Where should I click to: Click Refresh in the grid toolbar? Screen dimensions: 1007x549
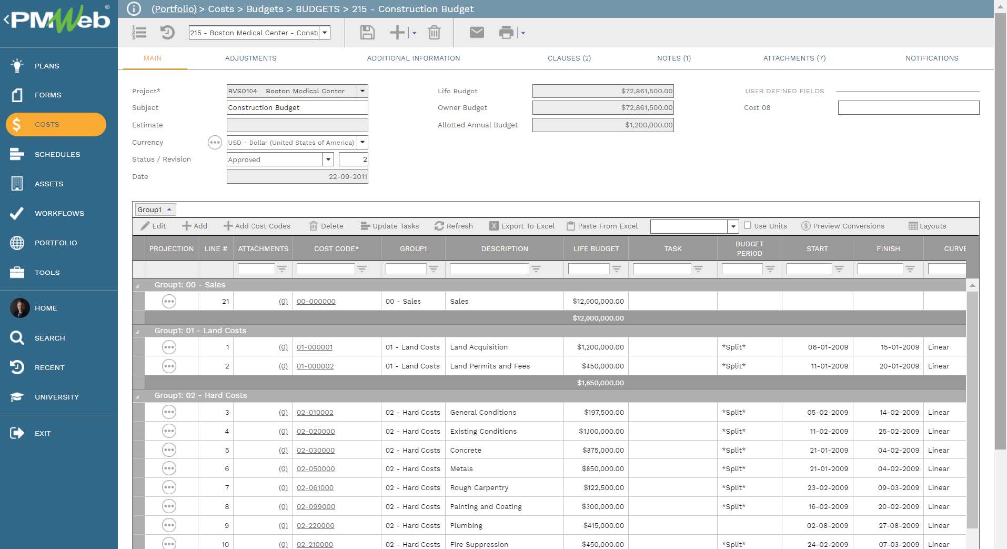[454, 226]
